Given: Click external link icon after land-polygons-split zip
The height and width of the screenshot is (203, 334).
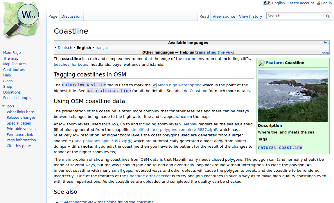Looking at the screenshot, I should pos(130,141).
